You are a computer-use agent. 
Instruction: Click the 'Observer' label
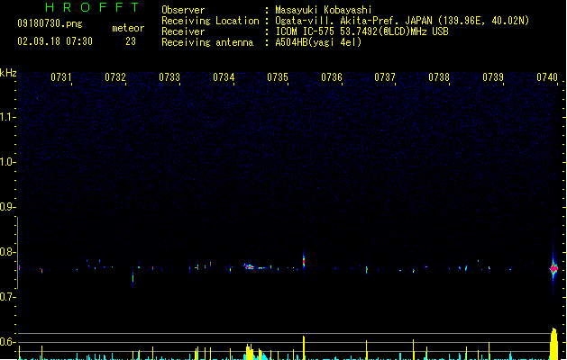[x=183, y=10]
